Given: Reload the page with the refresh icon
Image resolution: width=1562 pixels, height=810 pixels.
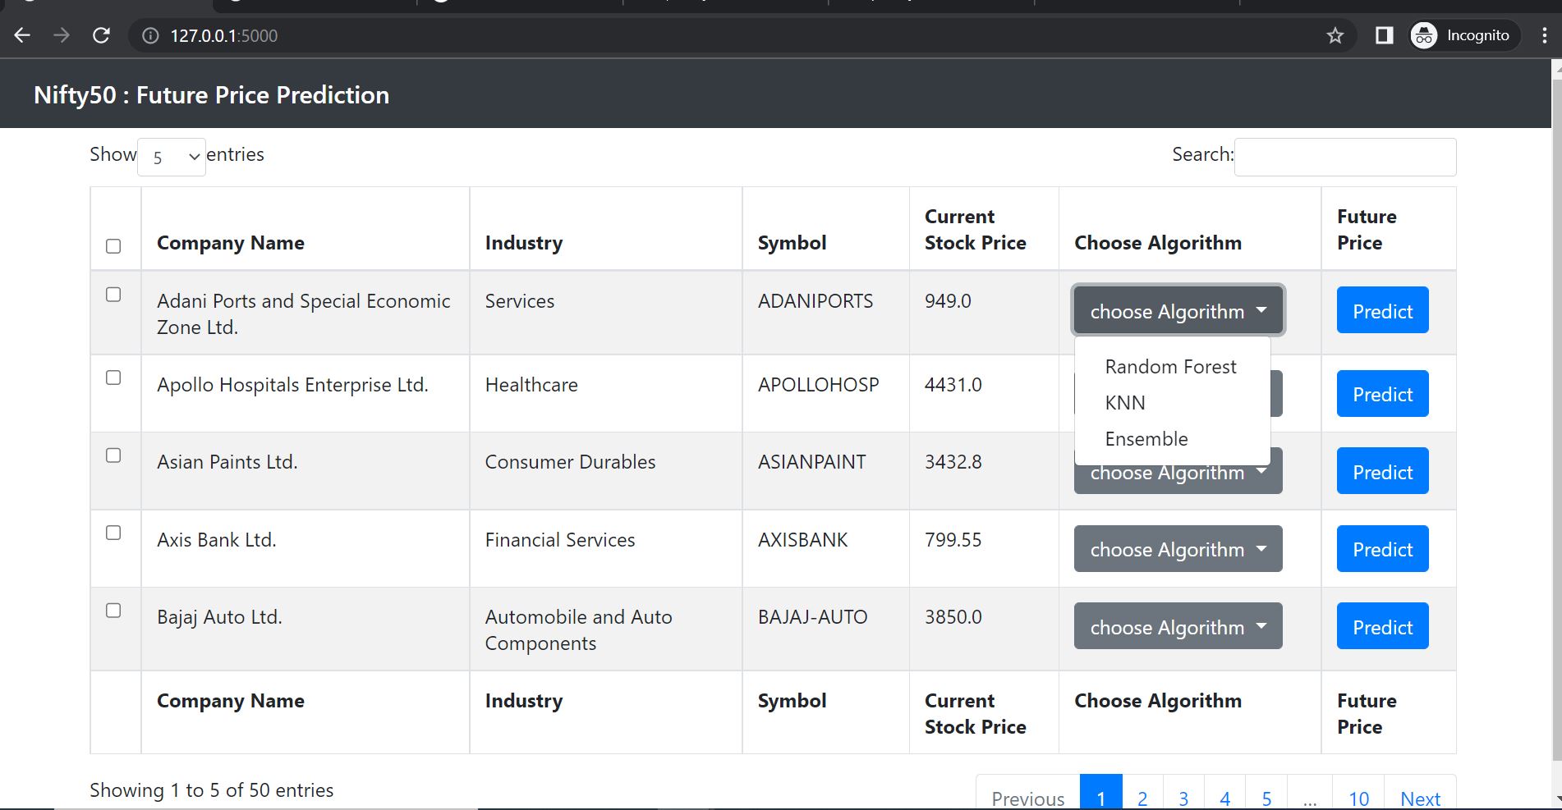Looking at the screenshot, I should (101, 35).
